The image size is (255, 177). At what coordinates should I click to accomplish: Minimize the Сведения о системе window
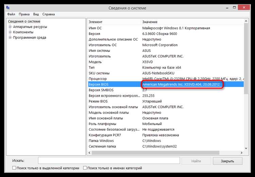227,7
